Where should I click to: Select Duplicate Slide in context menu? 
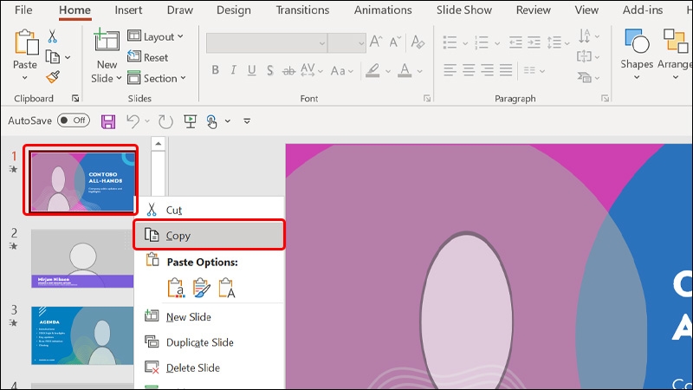tap(209, 342)
